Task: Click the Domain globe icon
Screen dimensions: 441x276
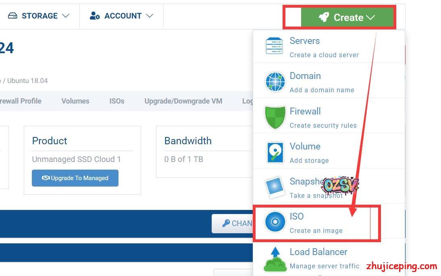Action: tap(275, 81)
